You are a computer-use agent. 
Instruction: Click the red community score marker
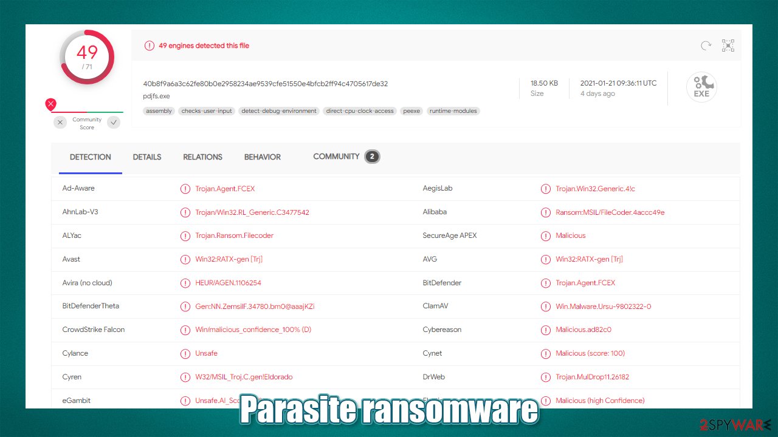51,104
